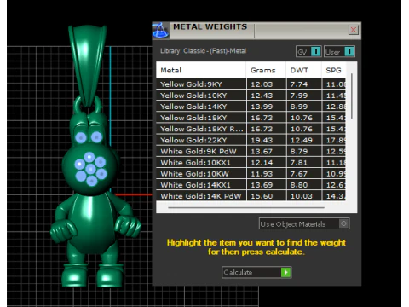Toggle the GV option

308,52
